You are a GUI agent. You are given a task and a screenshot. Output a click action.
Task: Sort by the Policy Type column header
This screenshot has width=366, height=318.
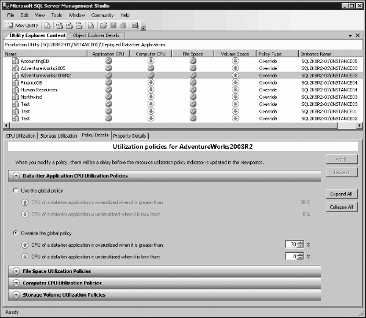point(278,54)
